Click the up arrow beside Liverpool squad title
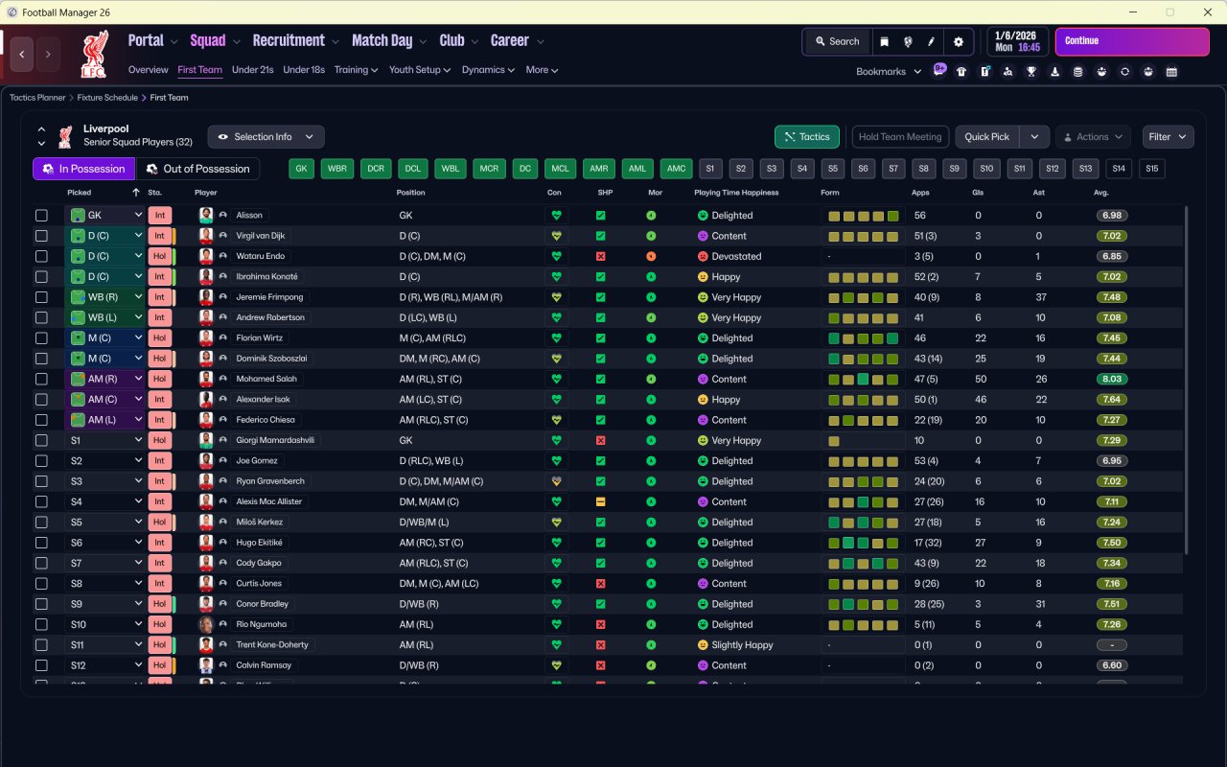This screenshot has height=767, width=1227. (x=41, y=129)
